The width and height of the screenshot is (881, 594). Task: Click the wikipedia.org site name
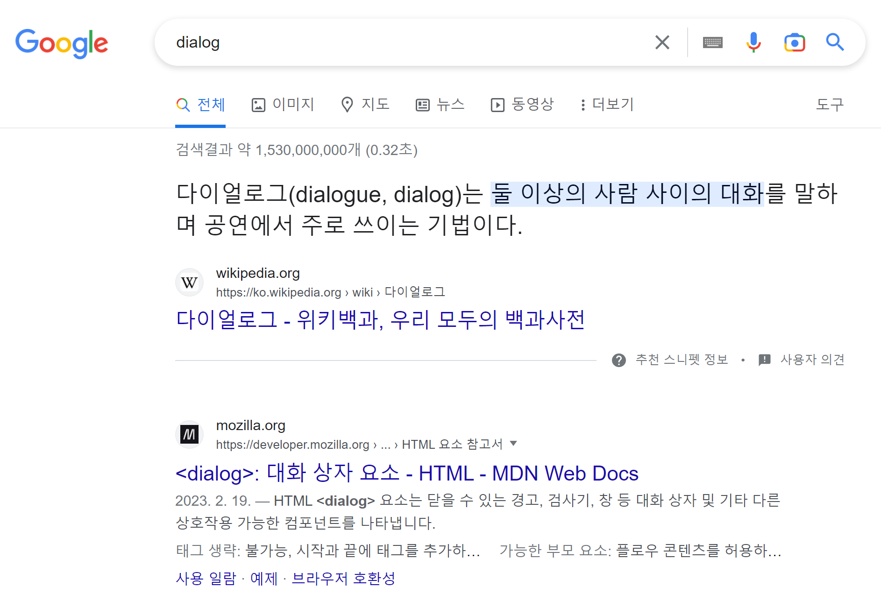pyautogui.click(x=258, y=273)
